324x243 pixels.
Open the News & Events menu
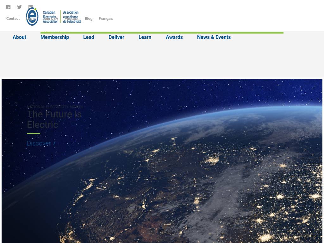214,37
